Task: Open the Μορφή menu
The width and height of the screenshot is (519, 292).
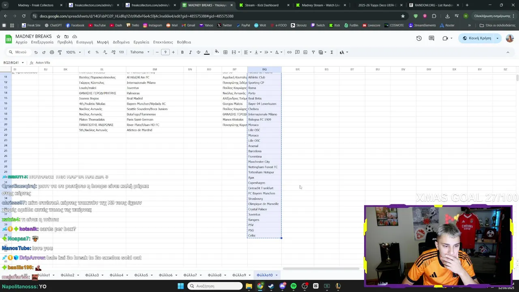Action: pyautogui.click(x=103, y=42)
